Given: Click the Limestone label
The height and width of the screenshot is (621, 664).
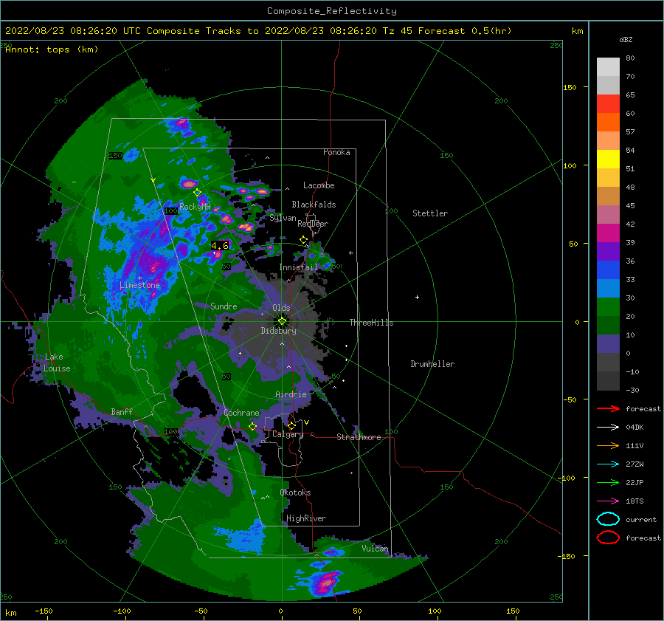Looking at the screenshot, I should tap(139, 285).
